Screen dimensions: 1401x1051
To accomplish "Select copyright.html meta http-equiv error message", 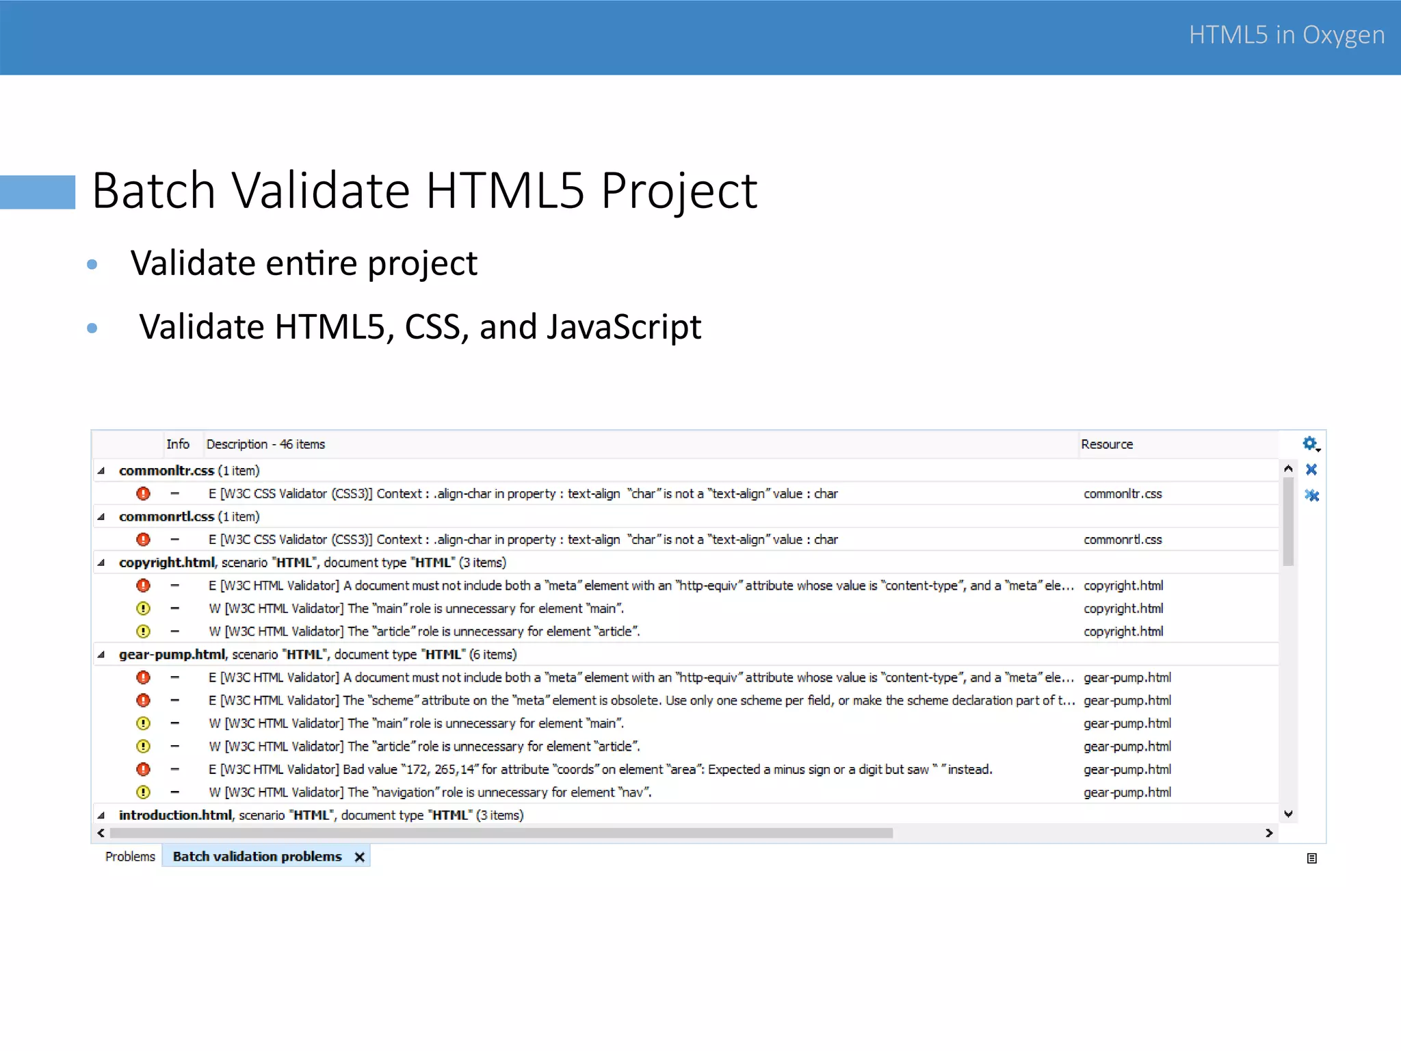I will coord(642,585).
